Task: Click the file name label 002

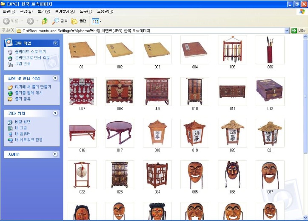Action: (120, 67)
